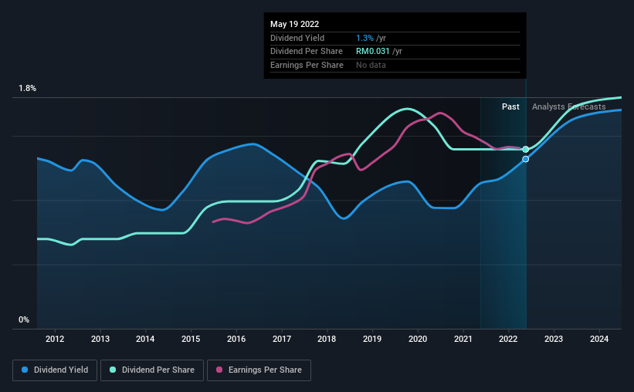Toggle the Dividend Yield legend button

[x=55, y=370]
